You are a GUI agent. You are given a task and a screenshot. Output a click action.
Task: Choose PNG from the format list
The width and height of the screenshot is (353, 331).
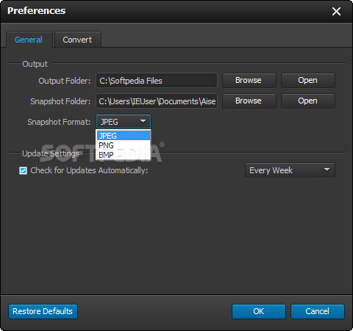(x=124, y=145)
